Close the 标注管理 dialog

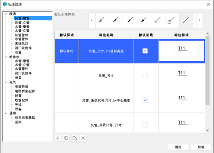coord(208,4)
